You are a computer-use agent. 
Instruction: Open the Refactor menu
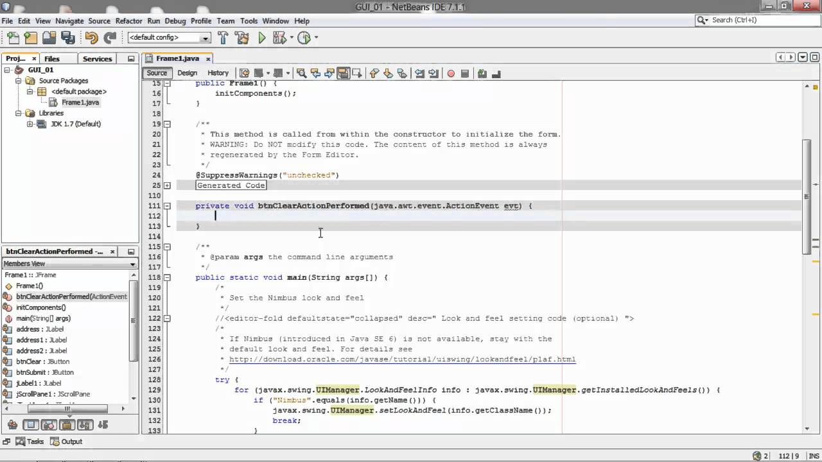[x=129, y=21]
